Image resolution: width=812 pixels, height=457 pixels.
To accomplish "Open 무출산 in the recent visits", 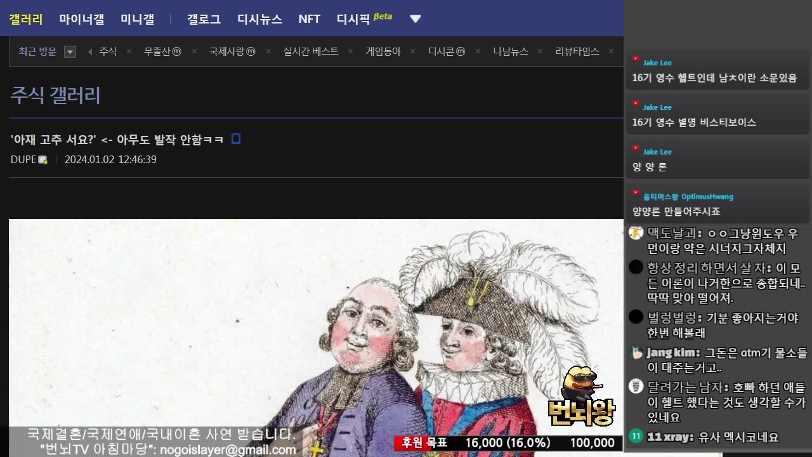I will [x=162, y=51].
